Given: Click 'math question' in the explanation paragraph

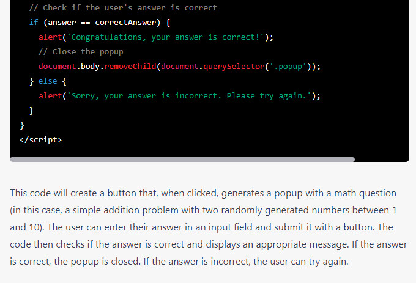Looking at the screenshot, I should click(365, 193).
